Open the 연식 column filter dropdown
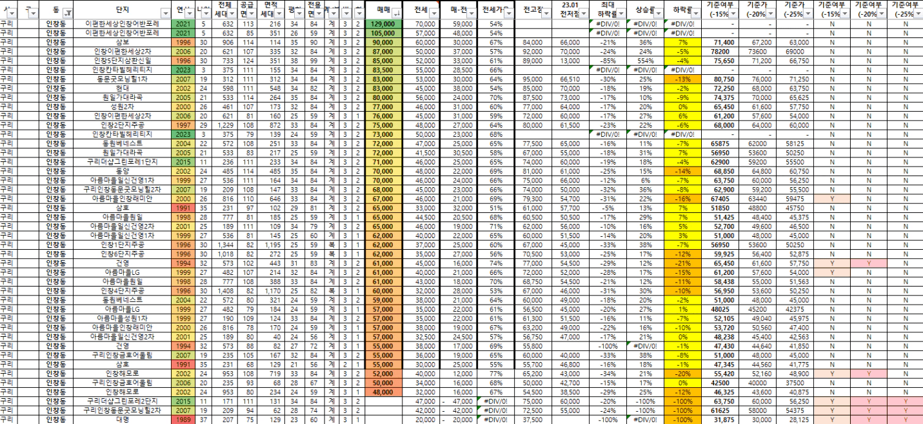 click(x=188, y=12)
